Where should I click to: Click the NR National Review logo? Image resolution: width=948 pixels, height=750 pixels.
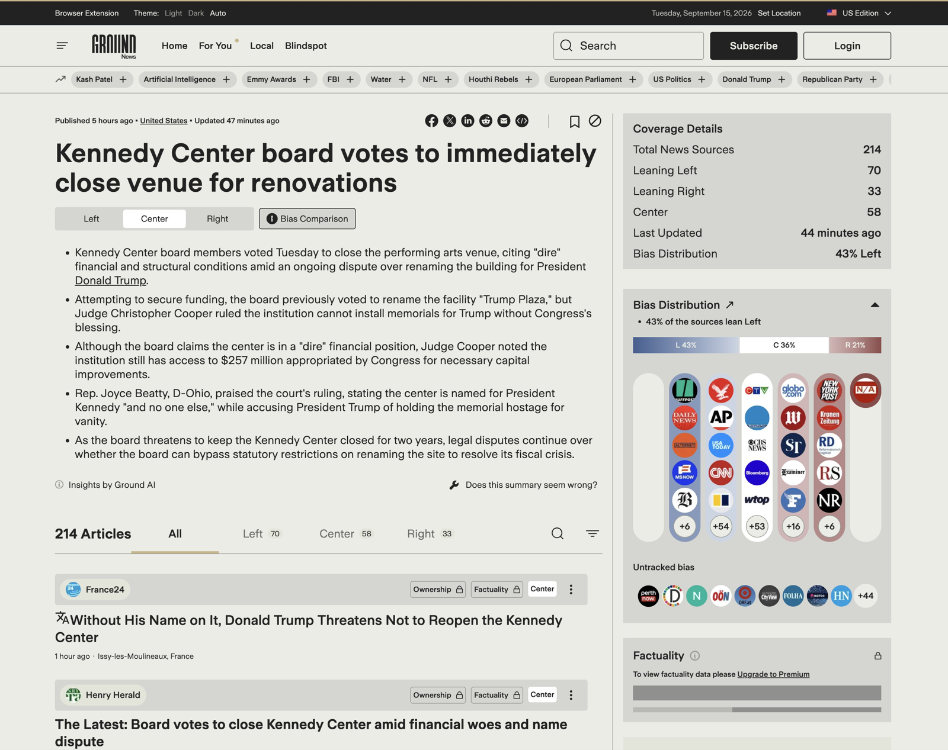[x=829, y=500]
